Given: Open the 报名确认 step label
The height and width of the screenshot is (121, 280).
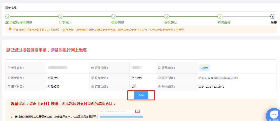Looking at the screenshot, I should (171, 23).
